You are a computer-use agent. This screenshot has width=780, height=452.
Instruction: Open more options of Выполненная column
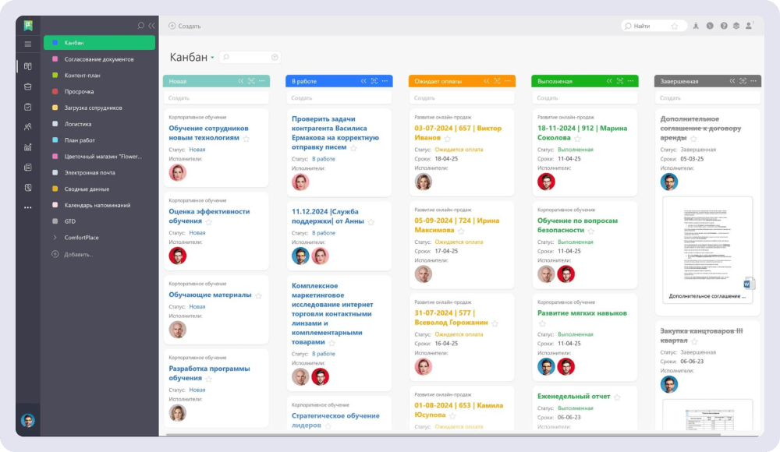click(631, 81)
